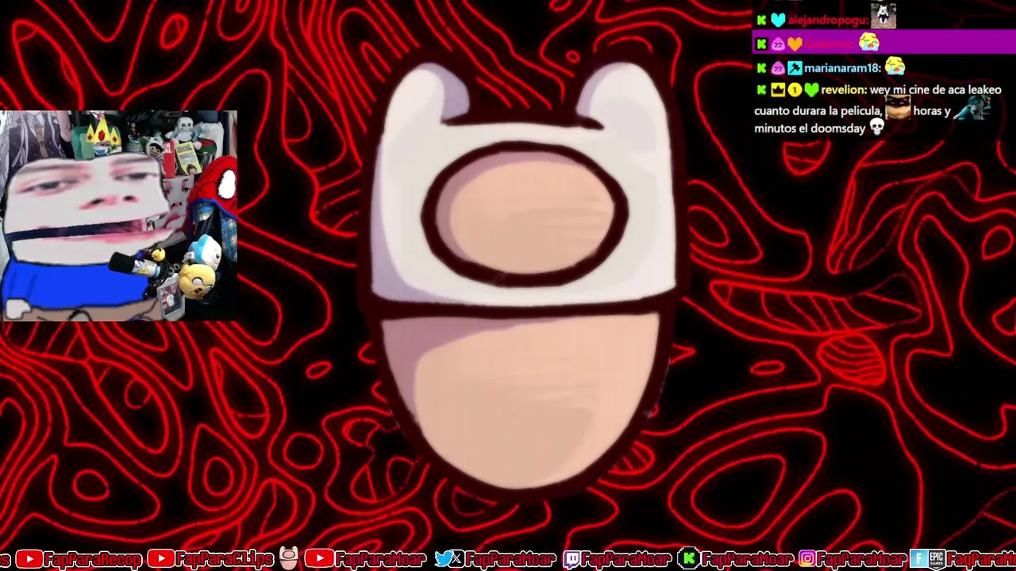Open the emote image after 'horas y'
The width and height of the screenshot is (1016, 571).
point(974,107)
